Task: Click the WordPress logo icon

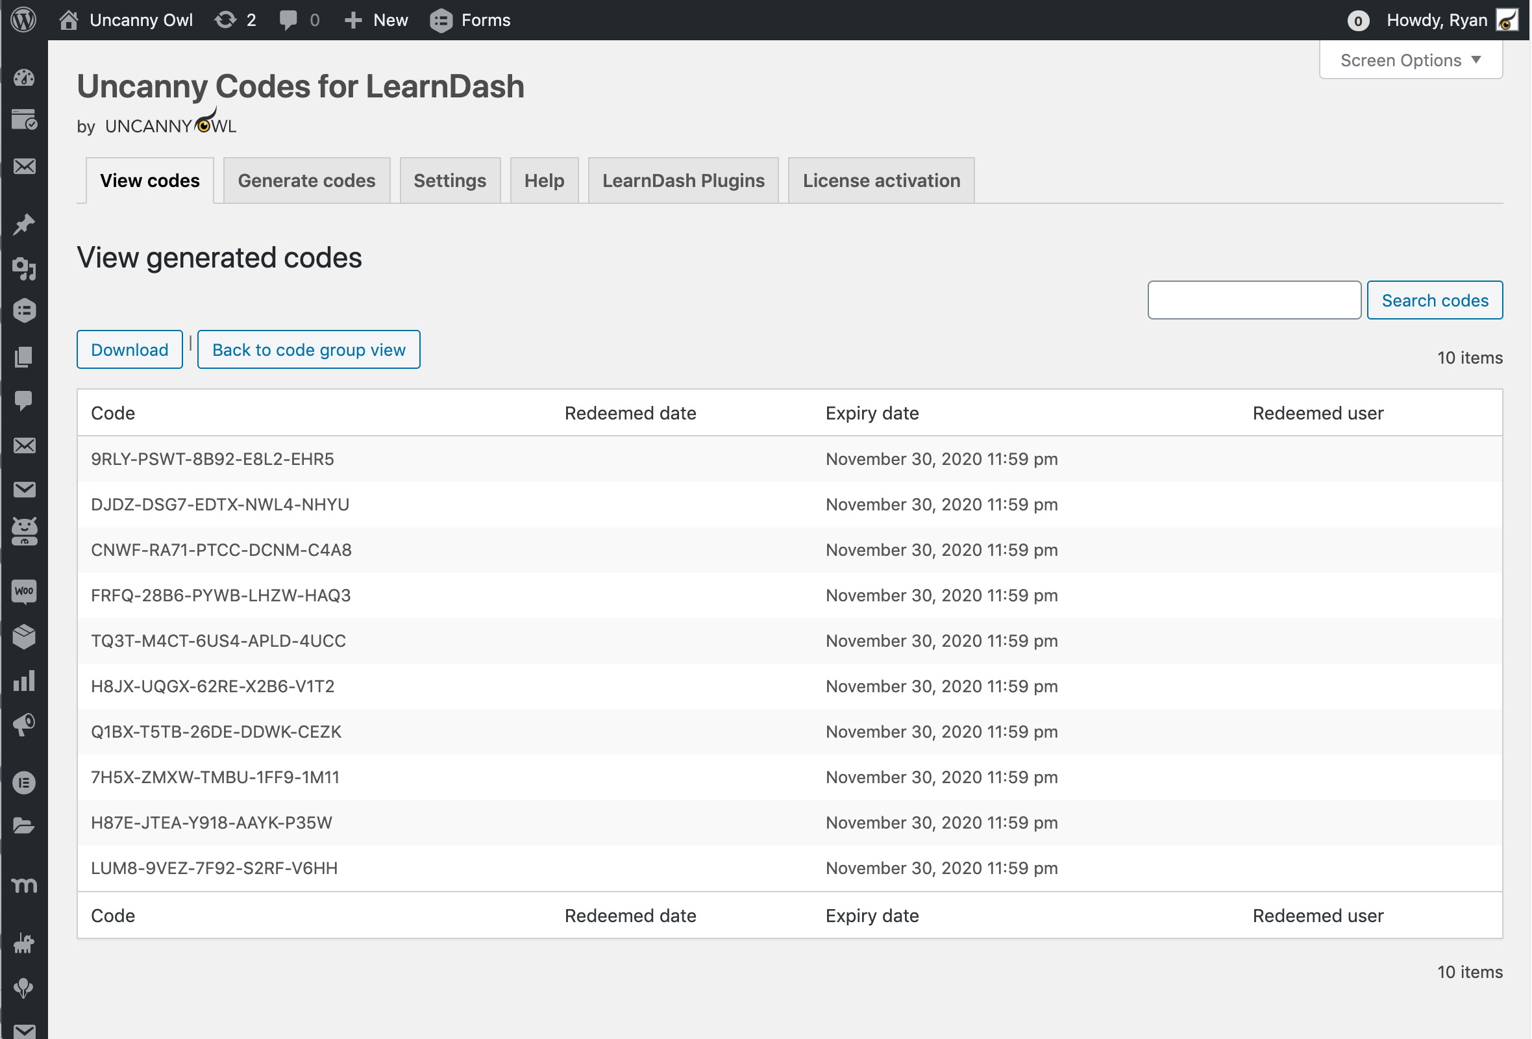Action: point(24,19)
